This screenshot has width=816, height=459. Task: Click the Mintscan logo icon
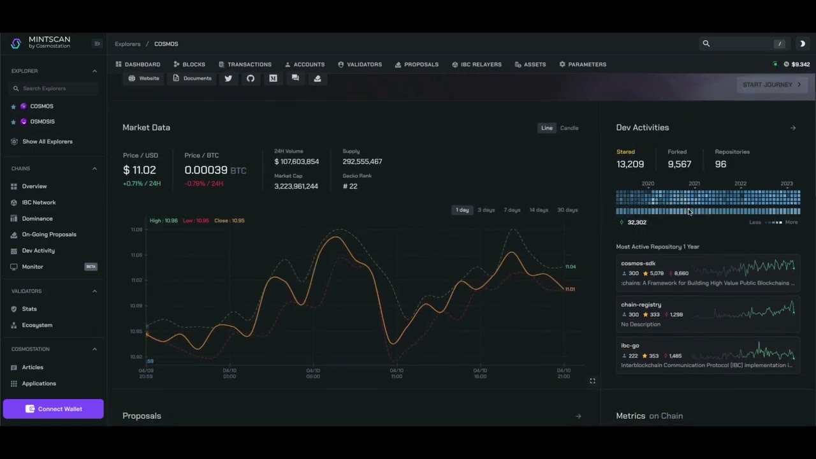point(16,43)
